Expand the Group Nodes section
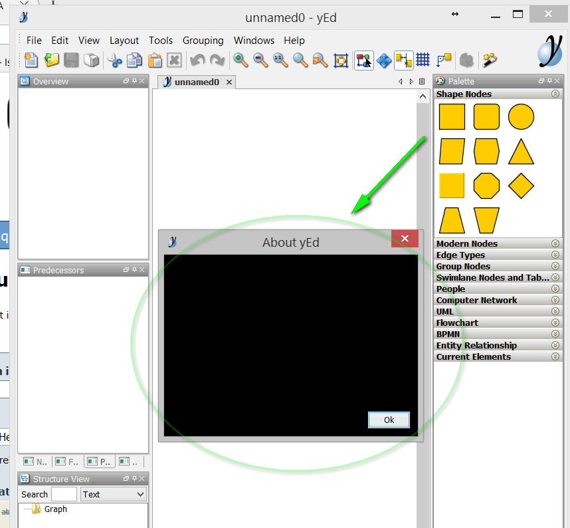570x528 pixels. (x=555, y=266)
